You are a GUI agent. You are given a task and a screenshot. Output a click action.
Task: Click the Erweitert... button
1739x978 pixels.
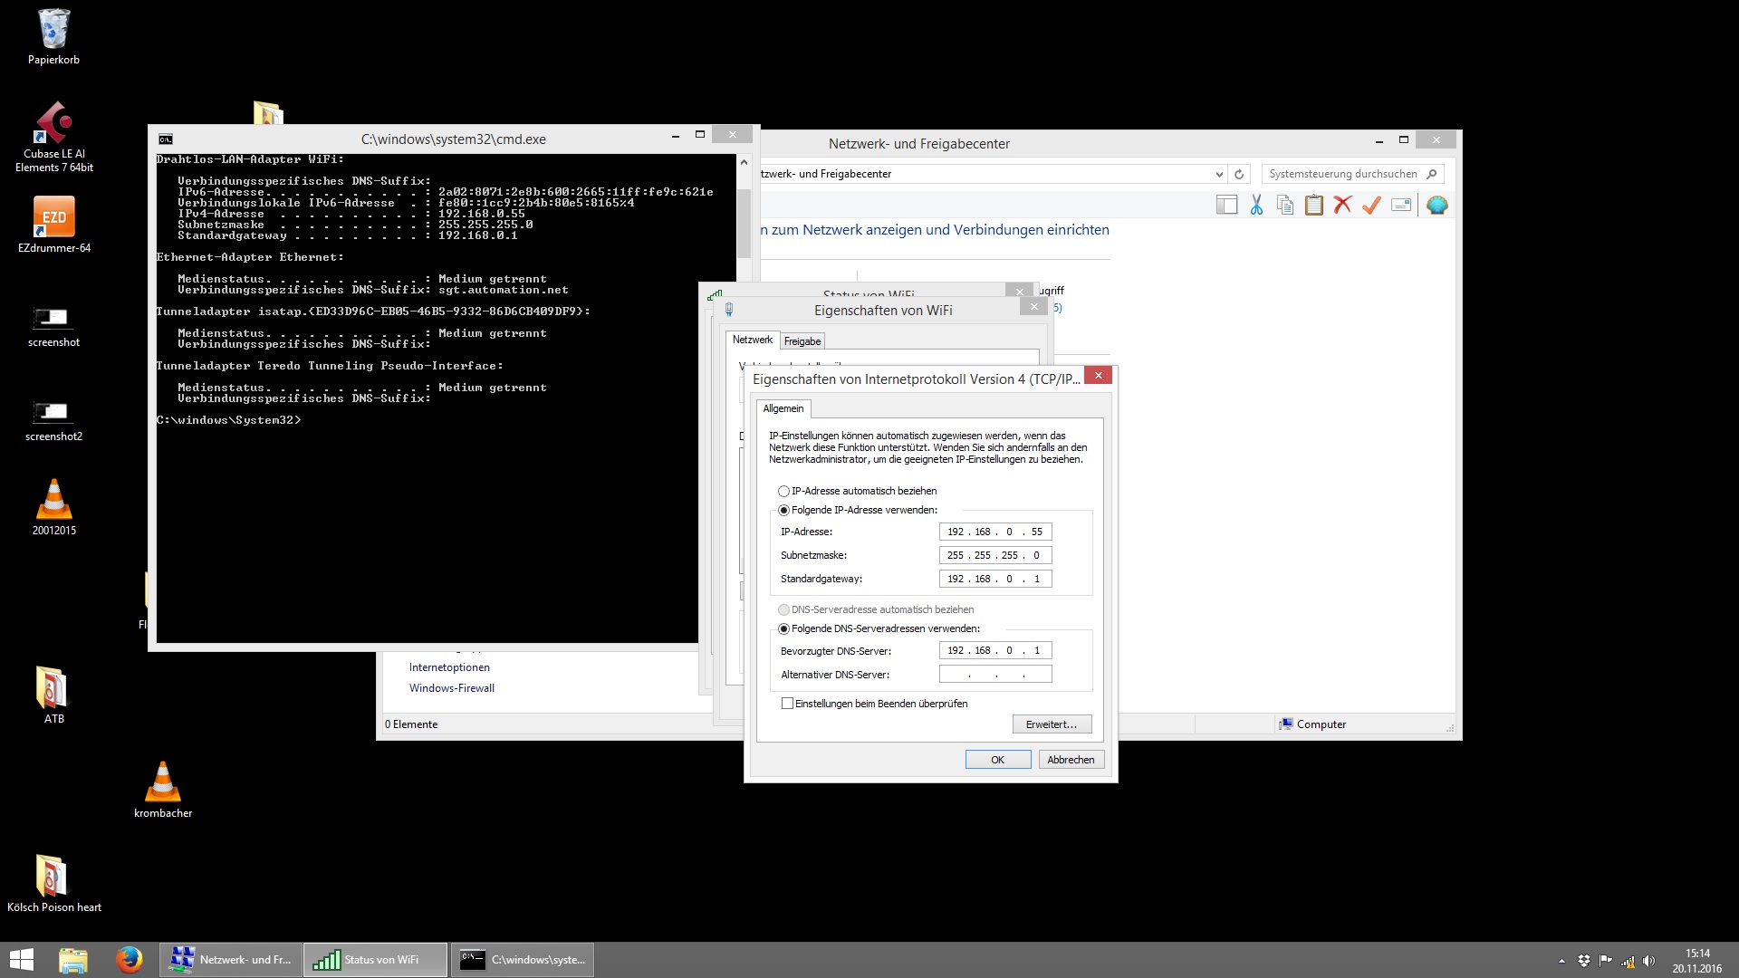point(1051,724)
